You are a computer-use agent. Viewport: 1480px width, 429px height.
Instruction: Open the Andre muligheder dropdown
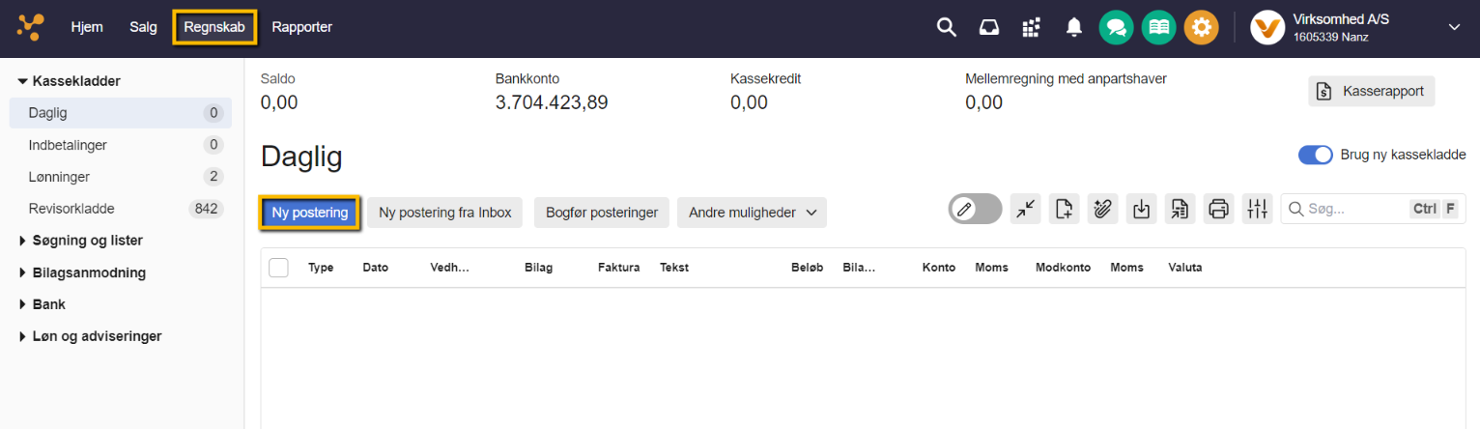(x=752, y=213)
